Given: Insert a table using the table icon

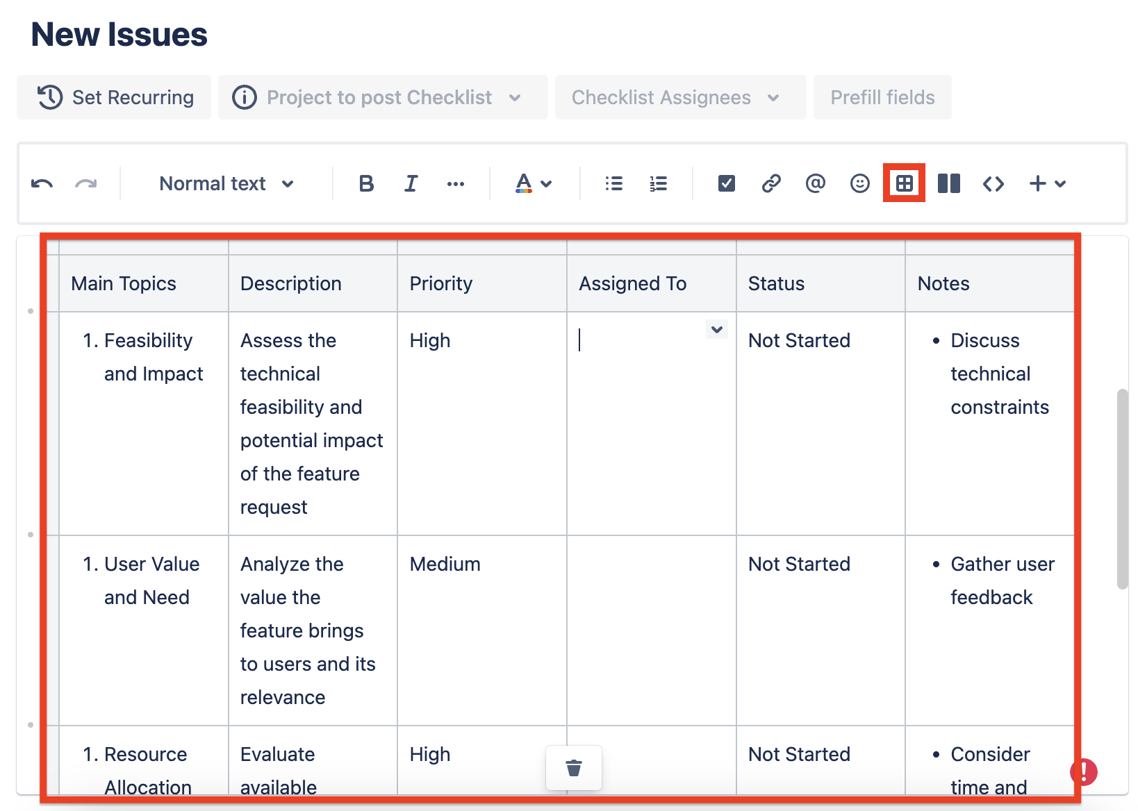Looking at the screenshot, I should (x=904, y=184).
